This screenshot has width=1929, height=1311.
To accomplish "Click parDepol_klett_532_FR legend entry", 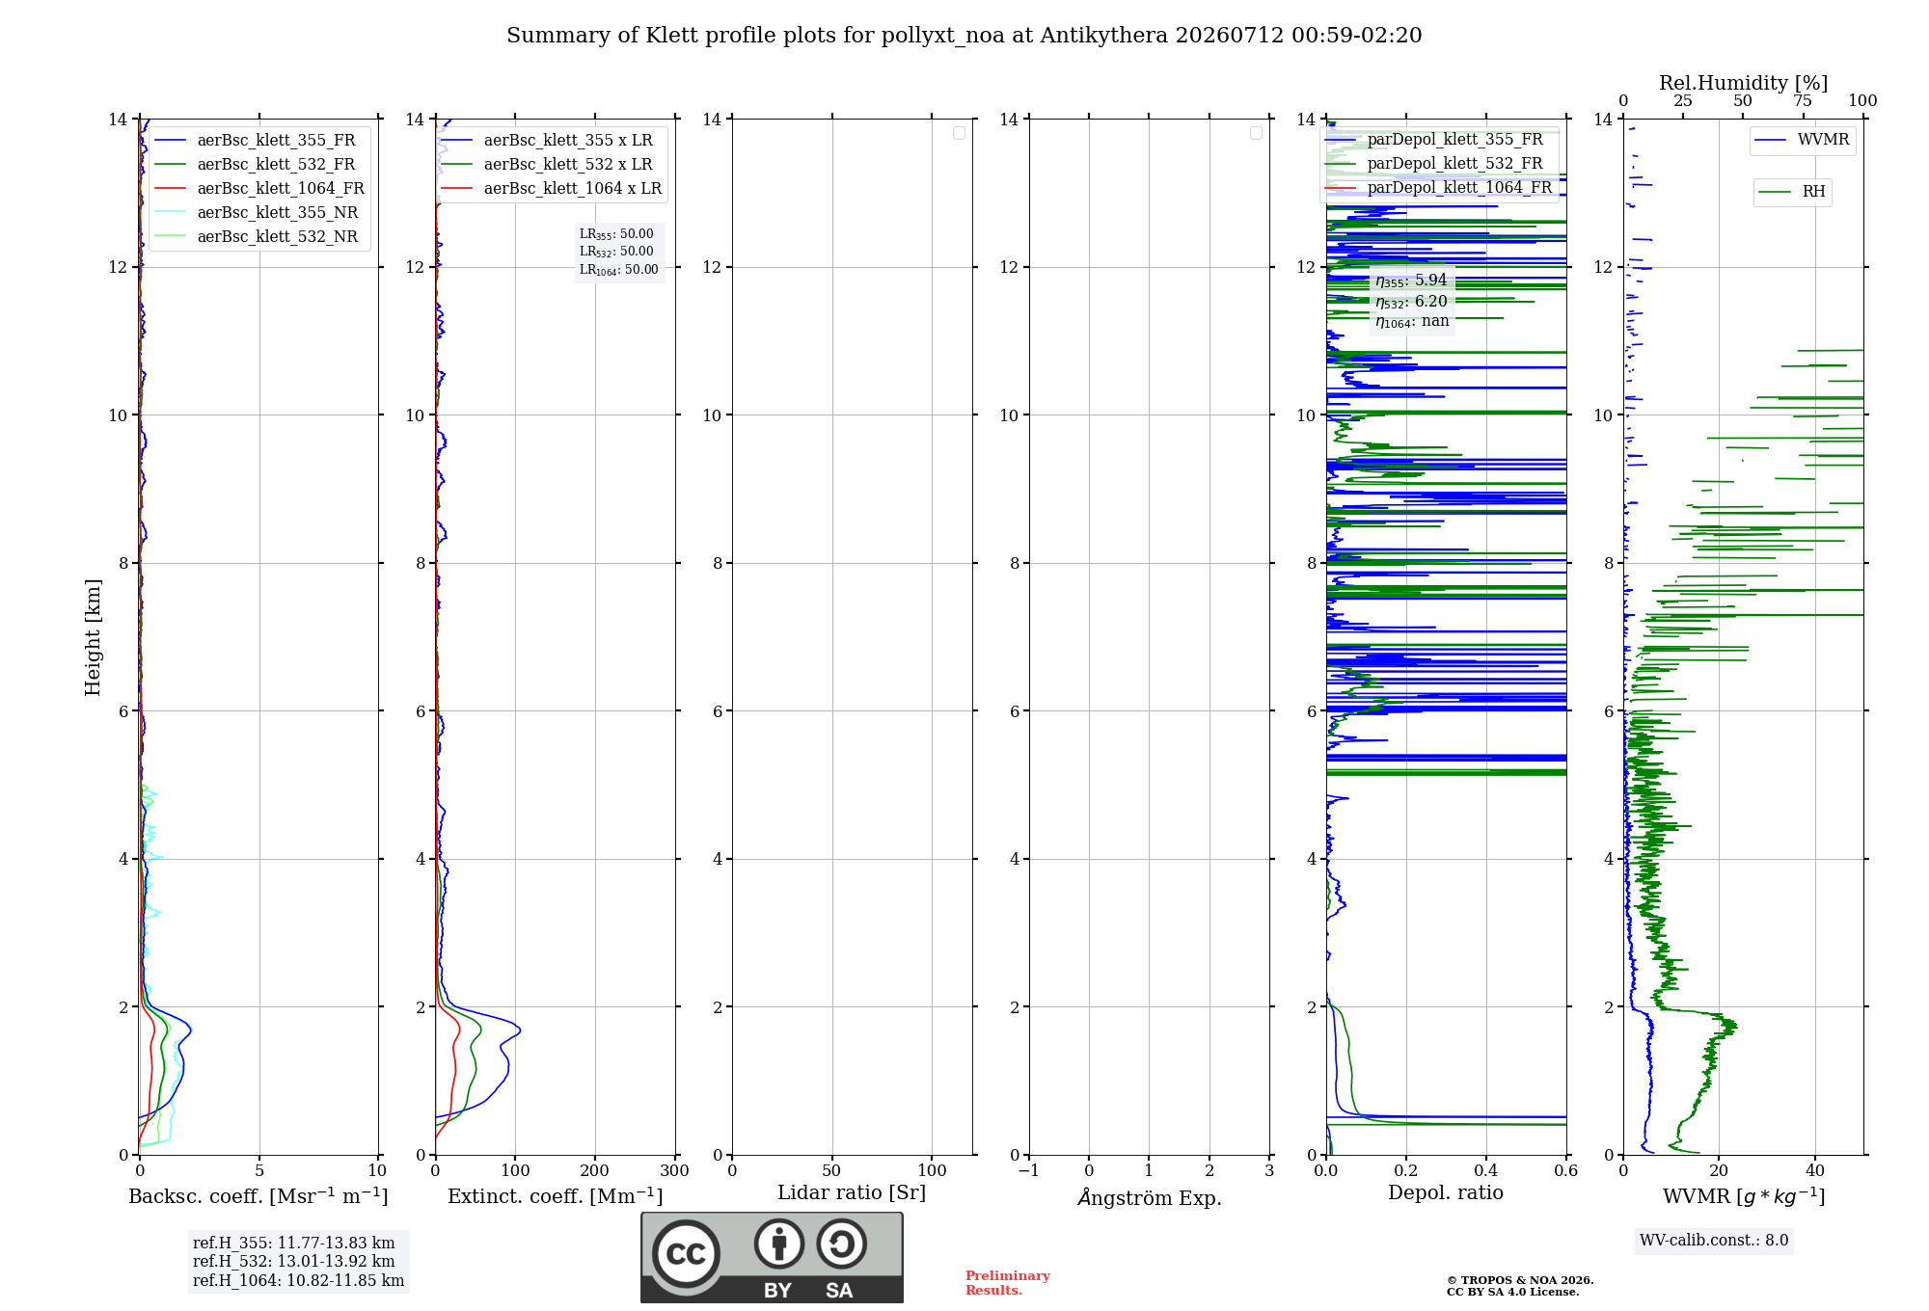I will (x=1437, y=164).
